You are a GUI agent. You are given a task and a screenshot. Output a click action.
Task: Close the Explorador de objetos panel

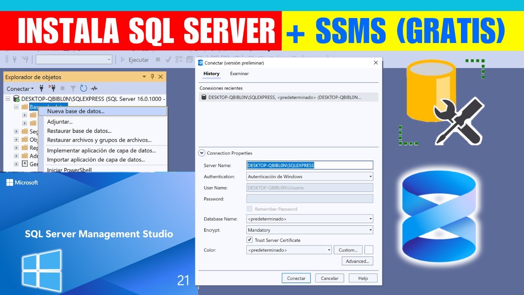point(160,77)
